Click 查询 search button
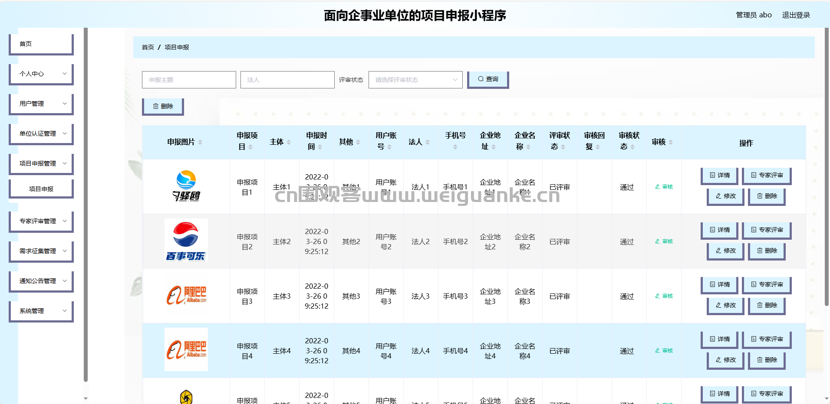Viewport: 830px width, 404px height. 488,79
